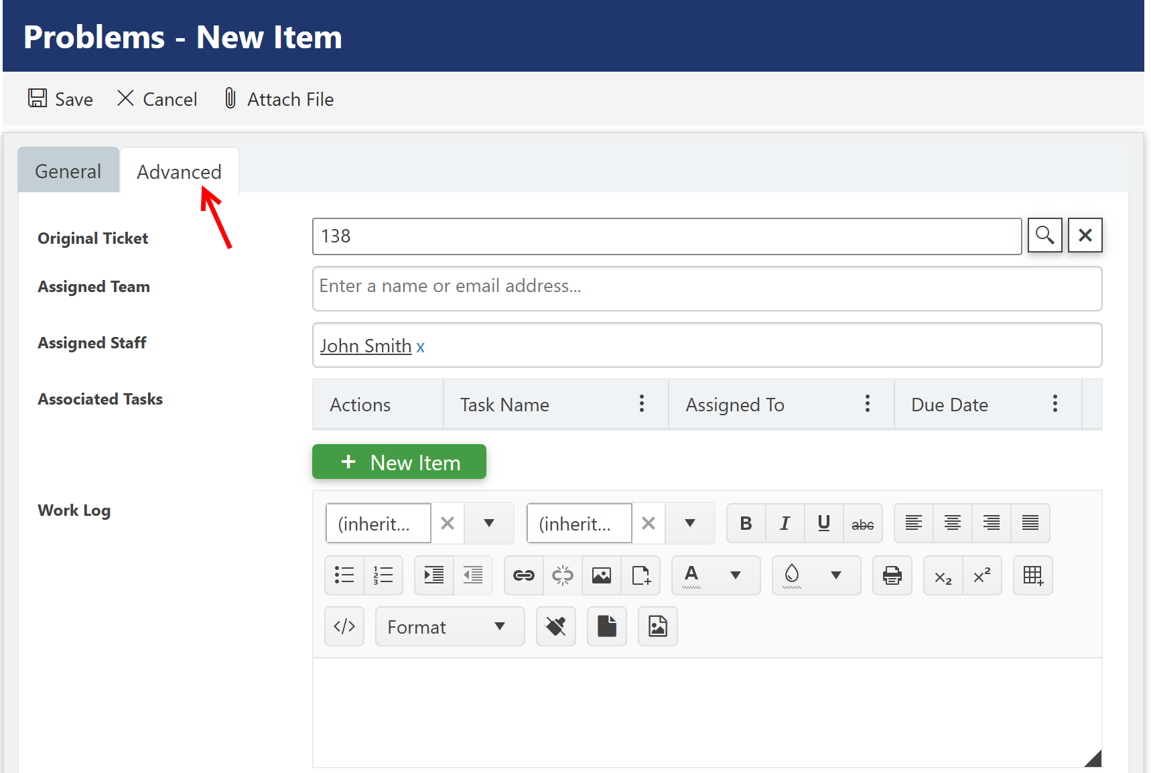
Task: Click the Assigned Team input field
Action: point(707,288)
